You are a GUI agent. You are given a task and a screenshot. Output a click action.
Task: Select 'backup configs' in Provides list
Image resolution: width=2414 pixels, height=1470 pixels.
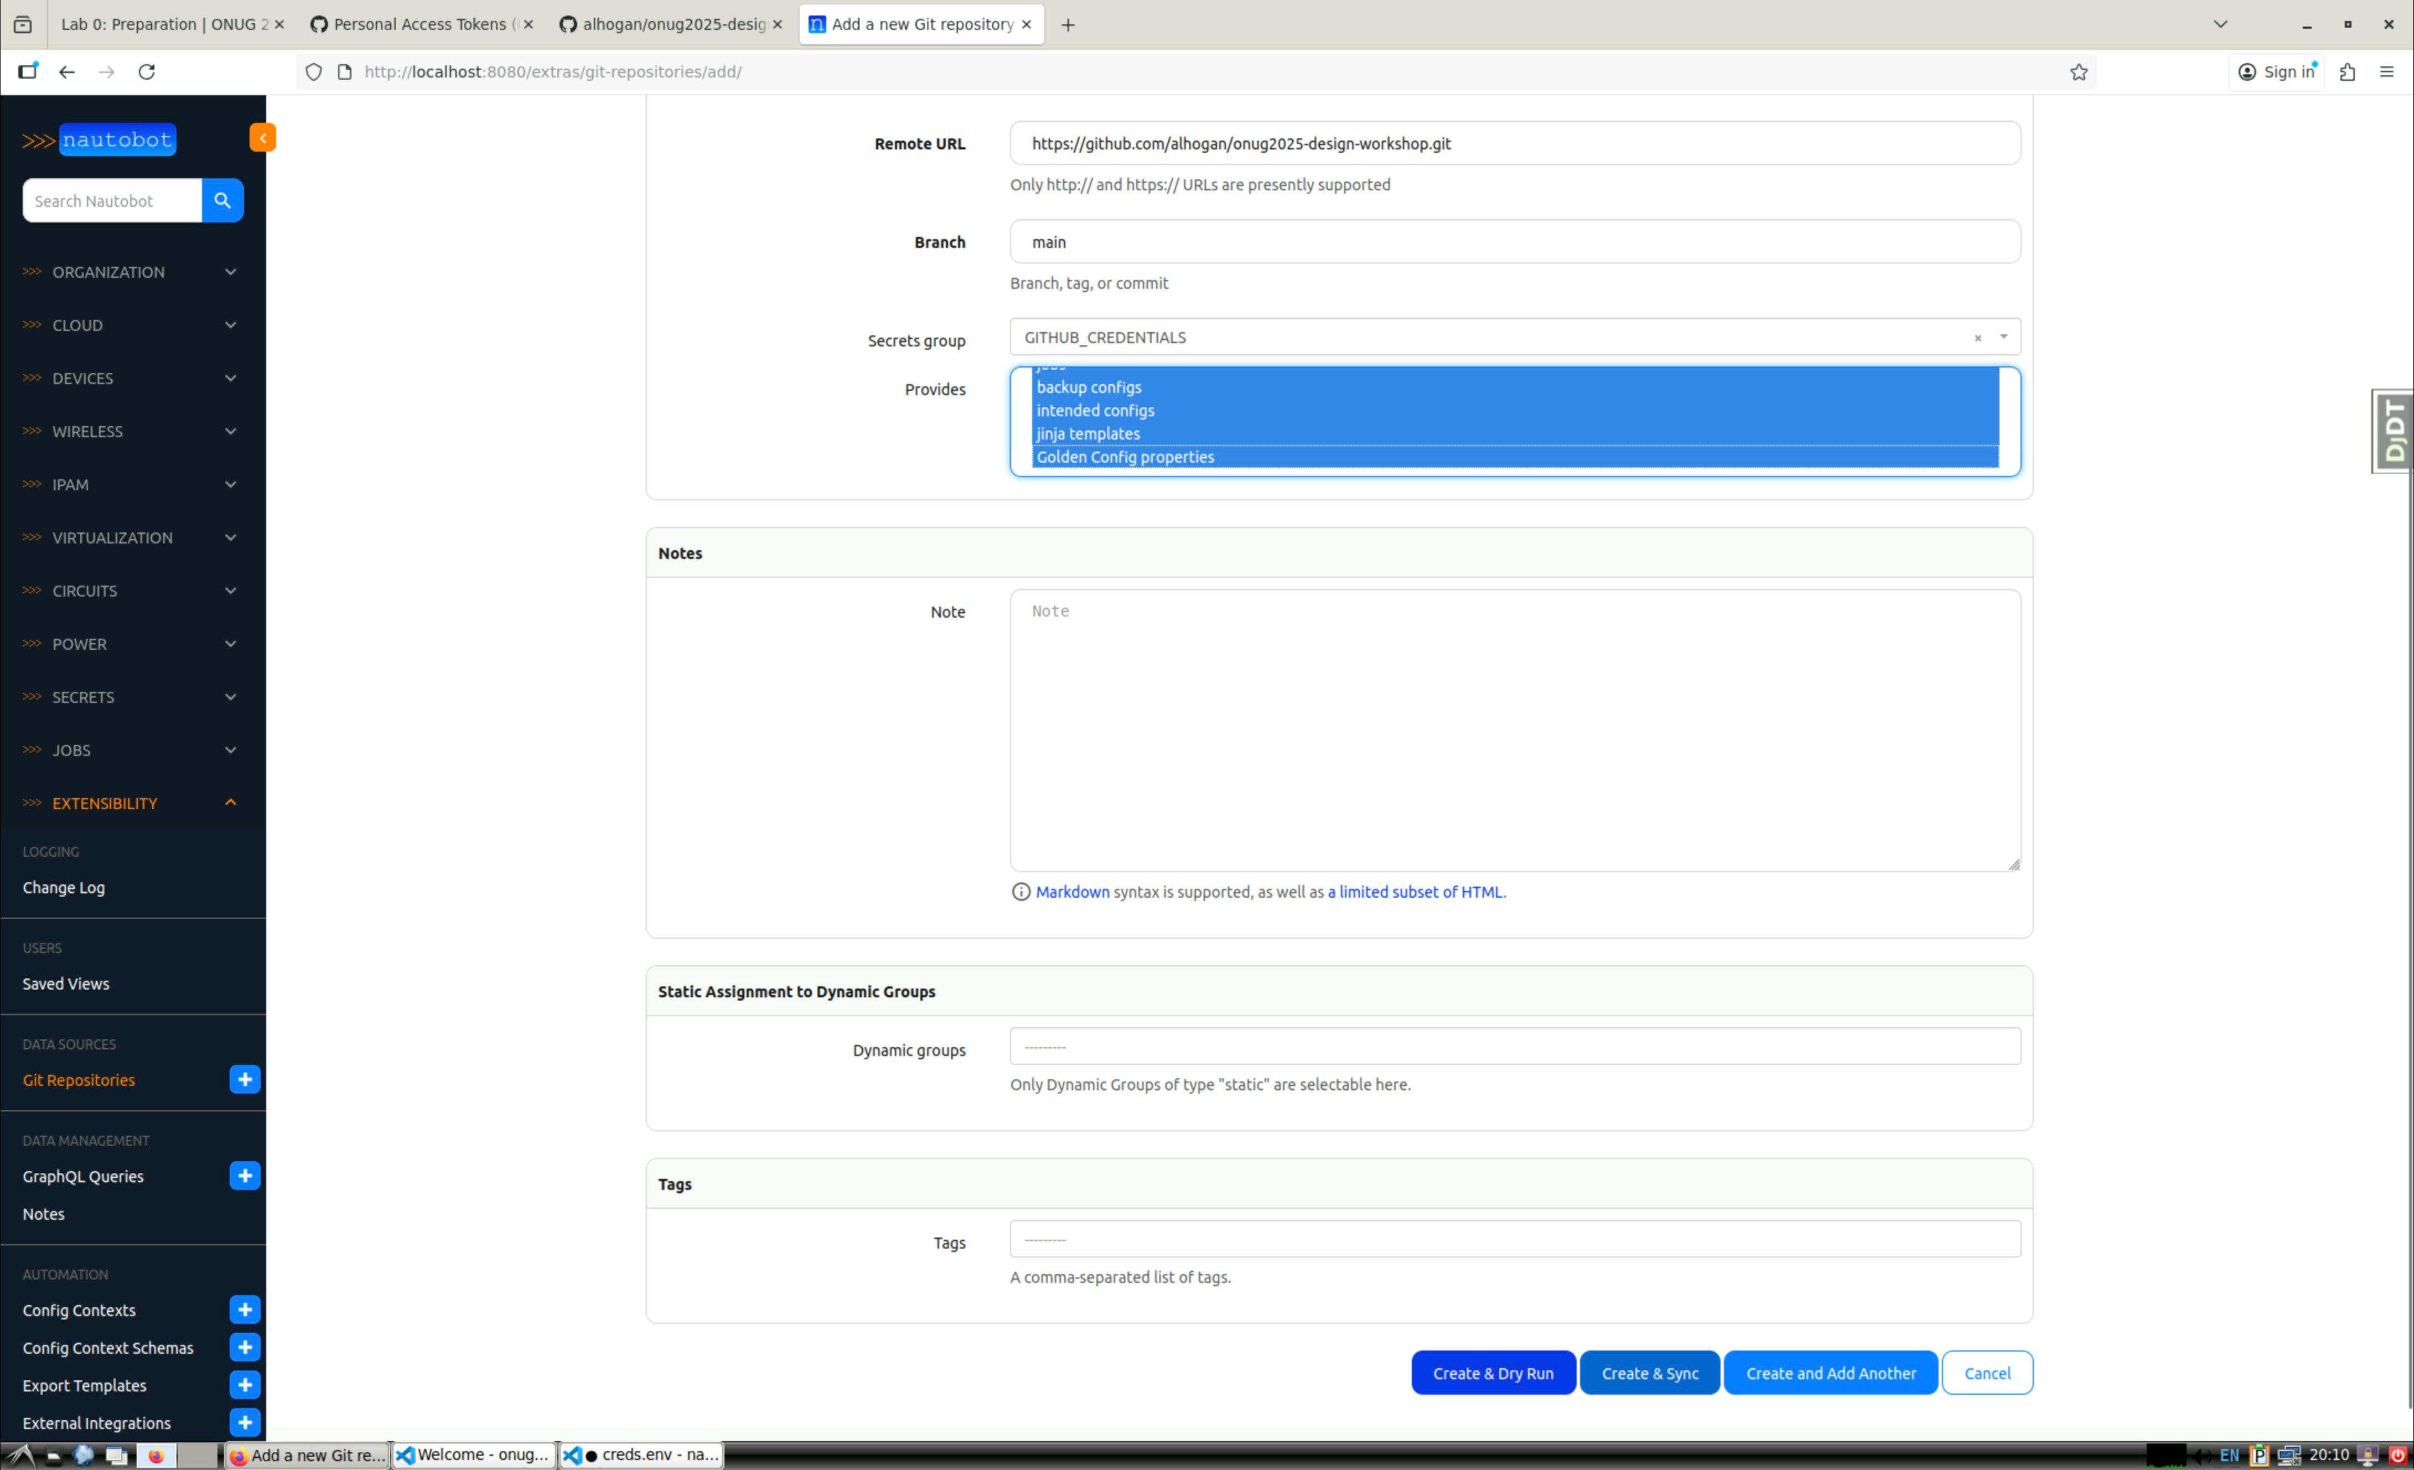pyautogui.click(x=1089, y=387)
